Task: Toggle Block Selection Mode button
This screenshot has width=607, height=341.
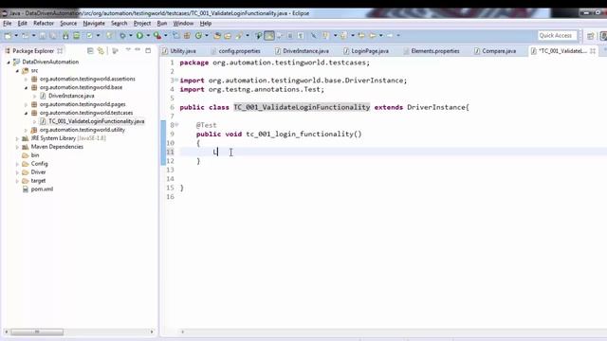Action: pos(290,36)
